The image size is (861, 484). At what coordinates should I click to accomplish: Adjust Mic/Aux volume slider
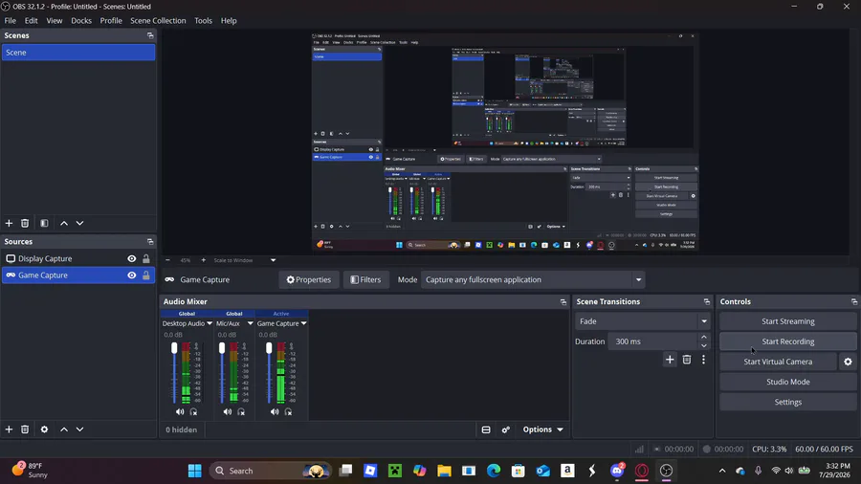[222, 348]
